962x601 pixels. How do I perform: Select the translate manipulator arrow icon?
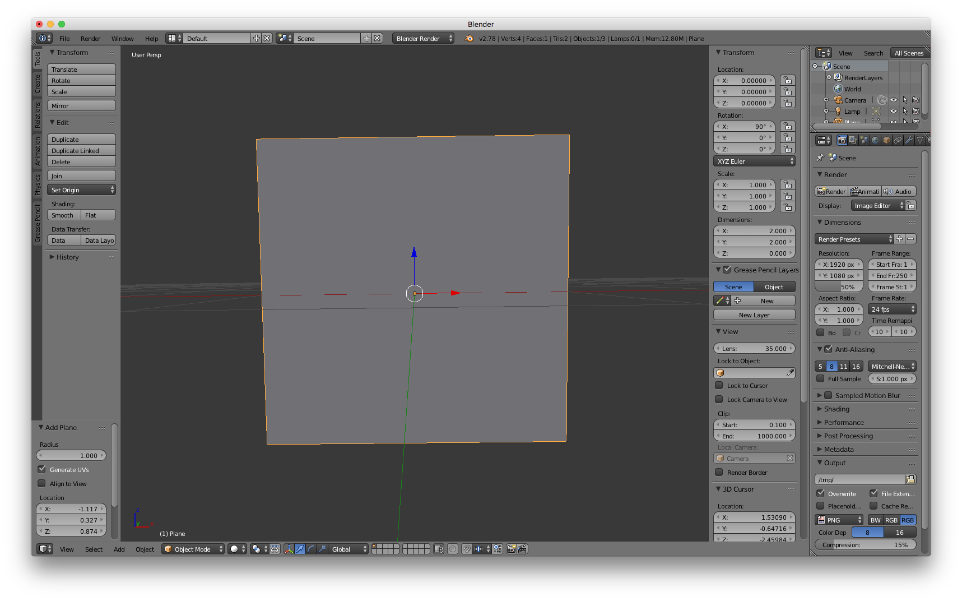[301, 549]
